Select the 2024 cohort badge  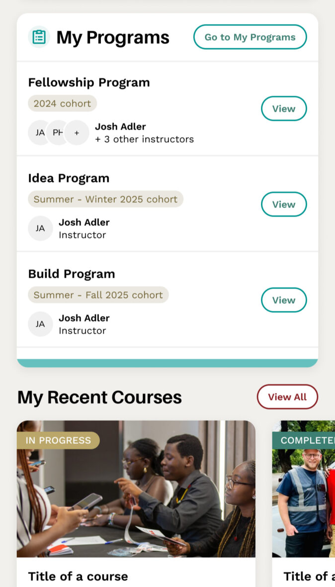(62, 103)
